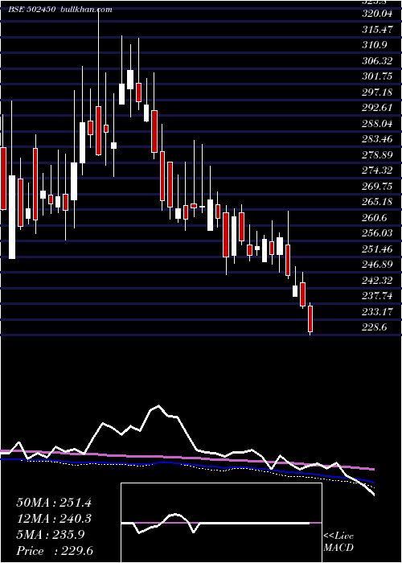Click the 233.17 price axis label
Screen dimensions: 402x563
click(x=377, y=311)
